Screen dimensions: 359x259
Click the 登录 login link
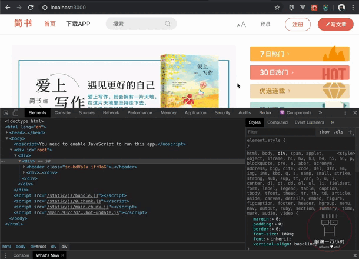(265, 24)
